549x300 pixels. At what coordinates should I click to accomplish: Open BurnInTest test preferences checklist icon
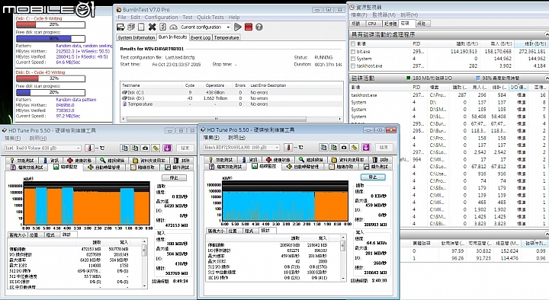coord(163,27)
